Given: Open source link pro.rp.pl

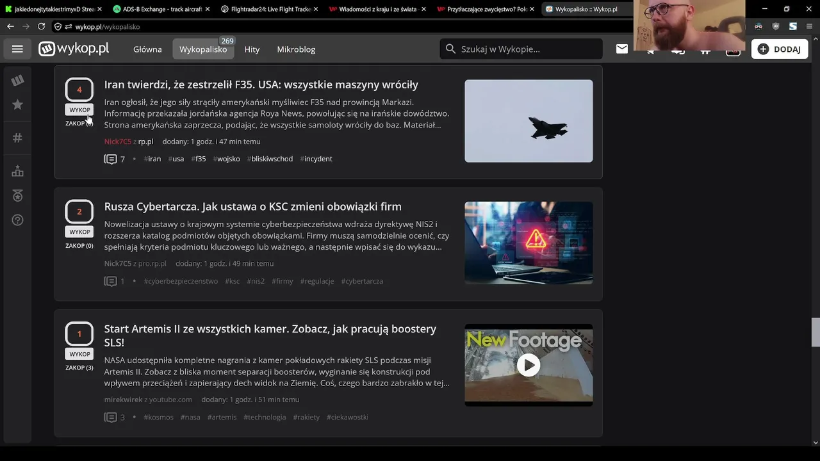Looking at the screenshot, I should tap(152, 264).
